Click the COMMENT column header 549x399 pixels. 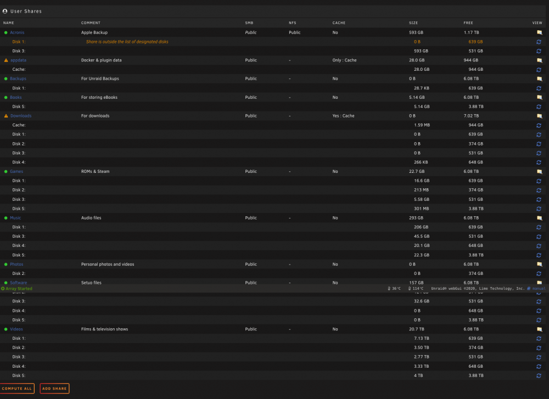91,23
